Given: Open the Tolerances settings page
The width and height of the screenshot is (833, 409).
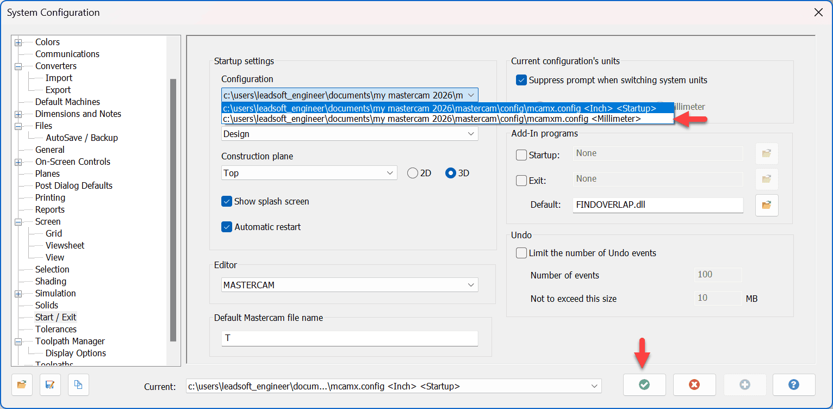Looking at the screenshot, I should [x=56, y=329].
